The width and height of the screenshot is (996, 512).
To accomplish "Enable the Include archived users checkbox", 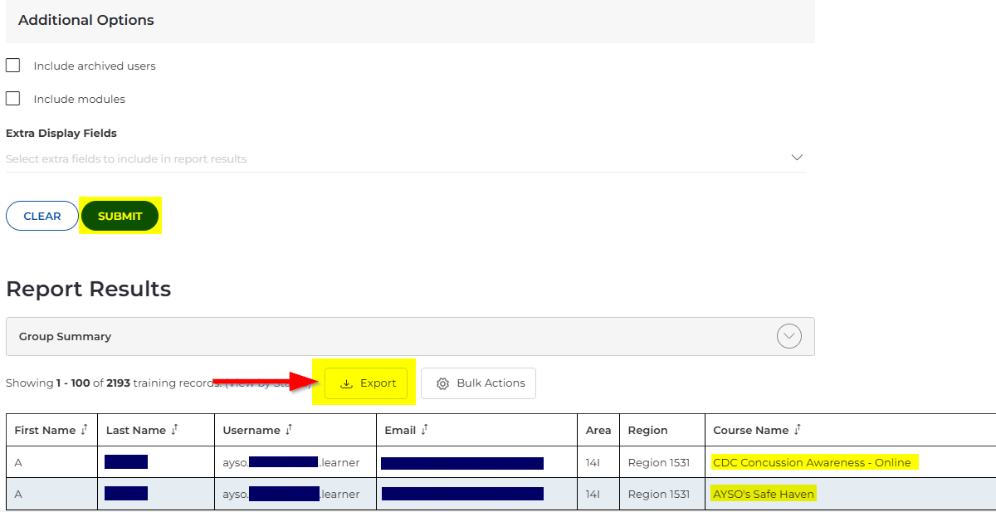I will 13,66.
